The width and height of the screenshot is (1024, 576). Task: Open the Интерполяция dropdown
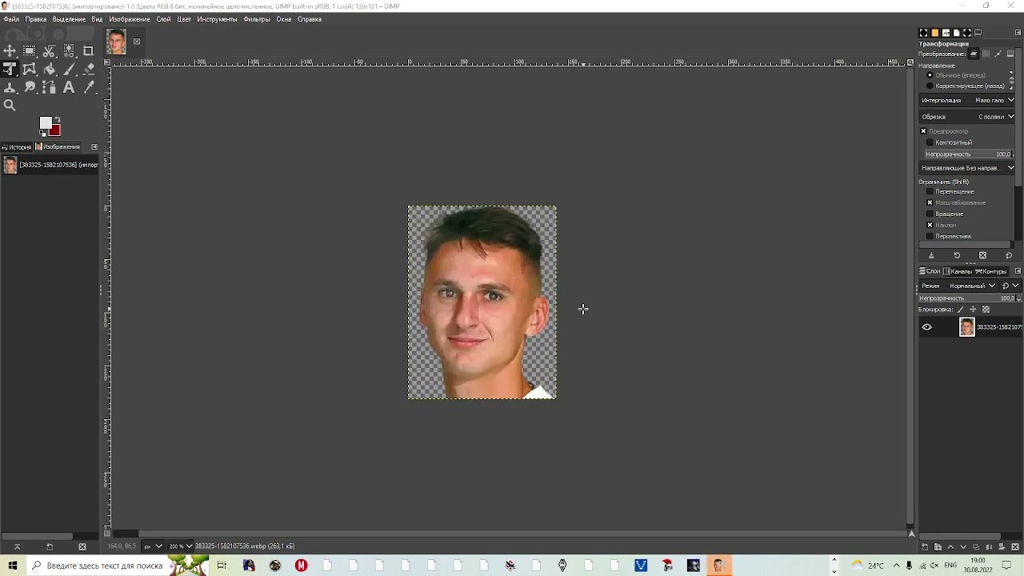pos(966,101)
